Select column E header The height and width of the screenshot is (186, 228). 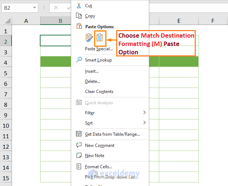(x=179, y=21)
